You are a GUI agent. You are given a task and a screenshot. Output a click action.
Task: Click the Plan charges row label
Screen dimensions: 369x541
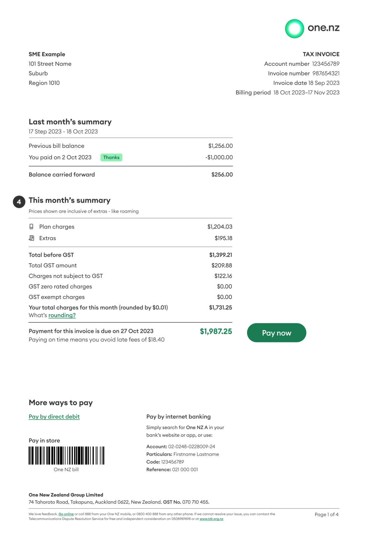(57, 227)
